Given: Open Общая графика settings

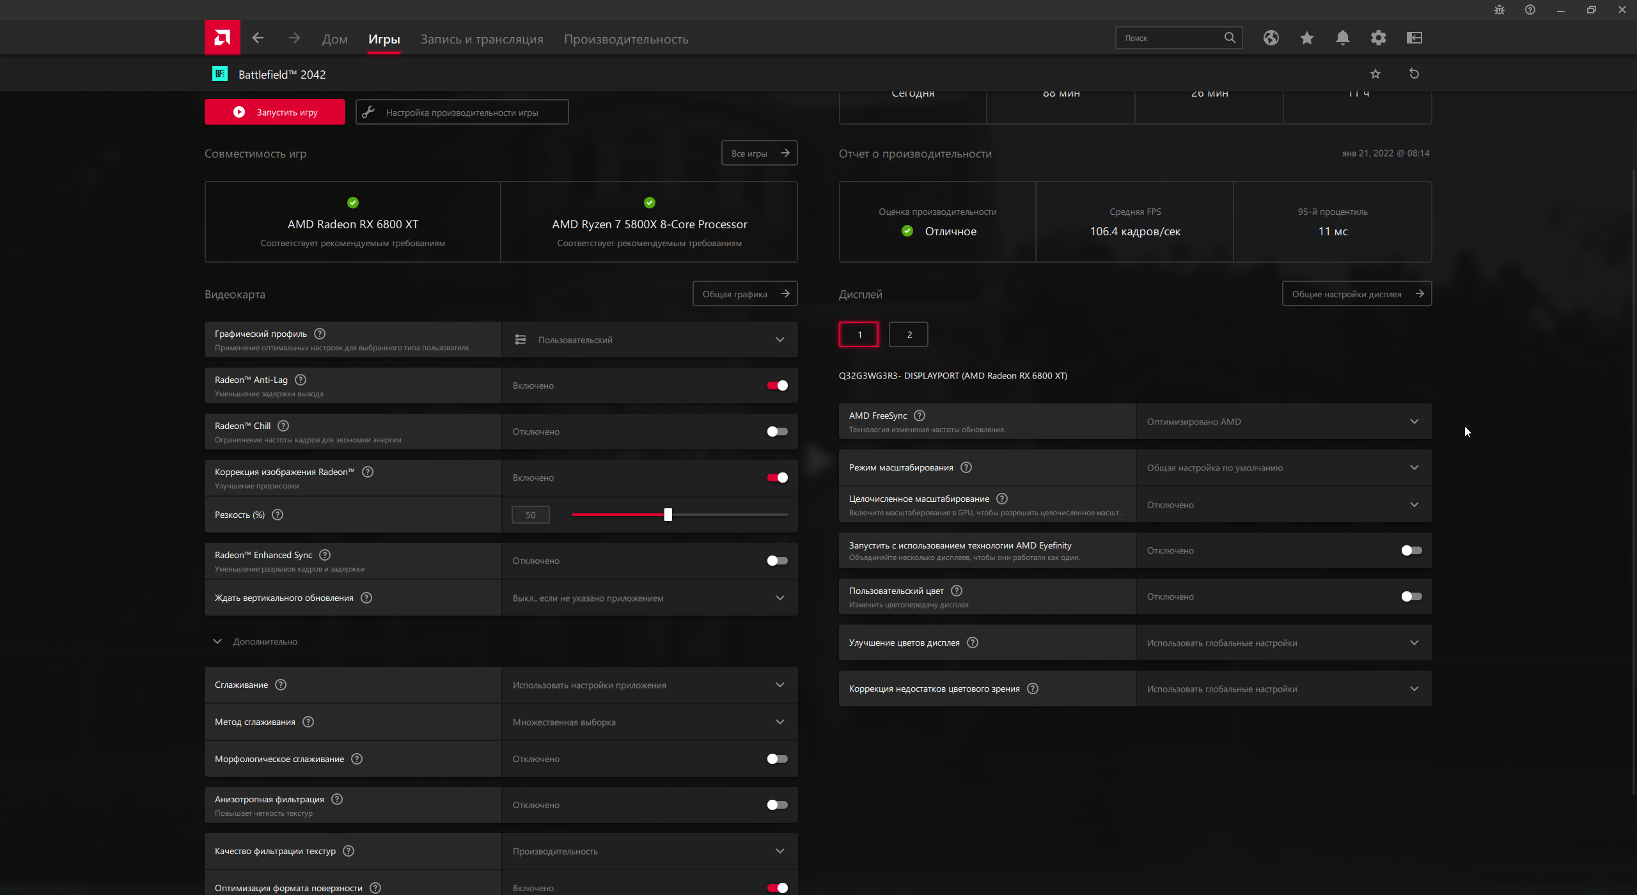Looking at the screenshot, I should 745,293.
